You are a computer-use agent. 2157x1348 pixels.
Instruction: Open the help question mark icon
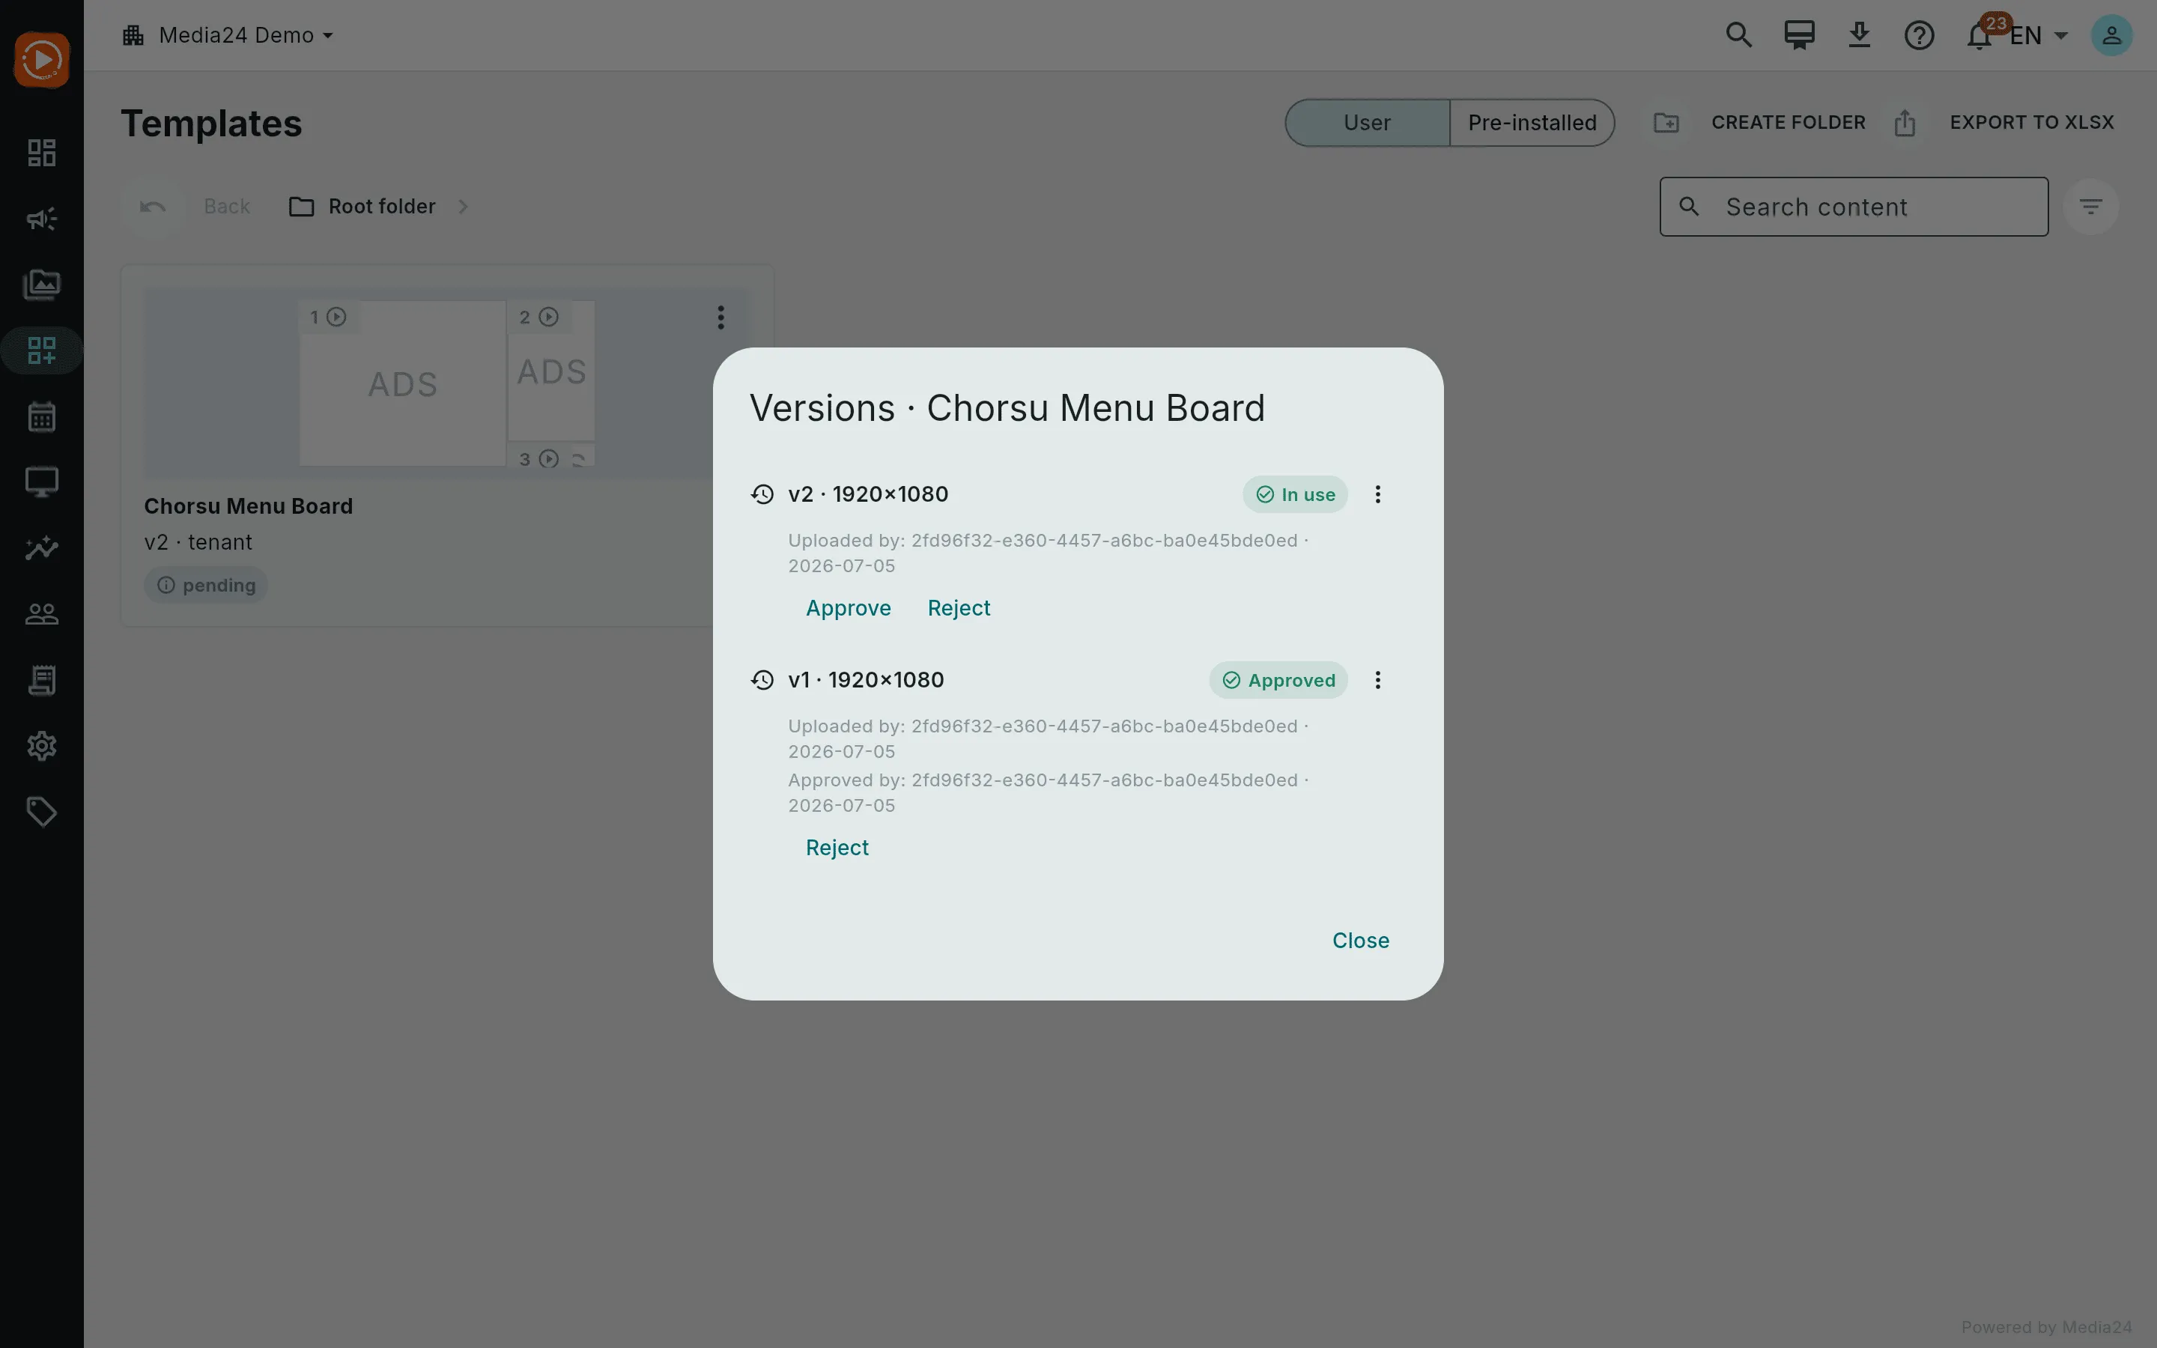(x=1919, y=36)
